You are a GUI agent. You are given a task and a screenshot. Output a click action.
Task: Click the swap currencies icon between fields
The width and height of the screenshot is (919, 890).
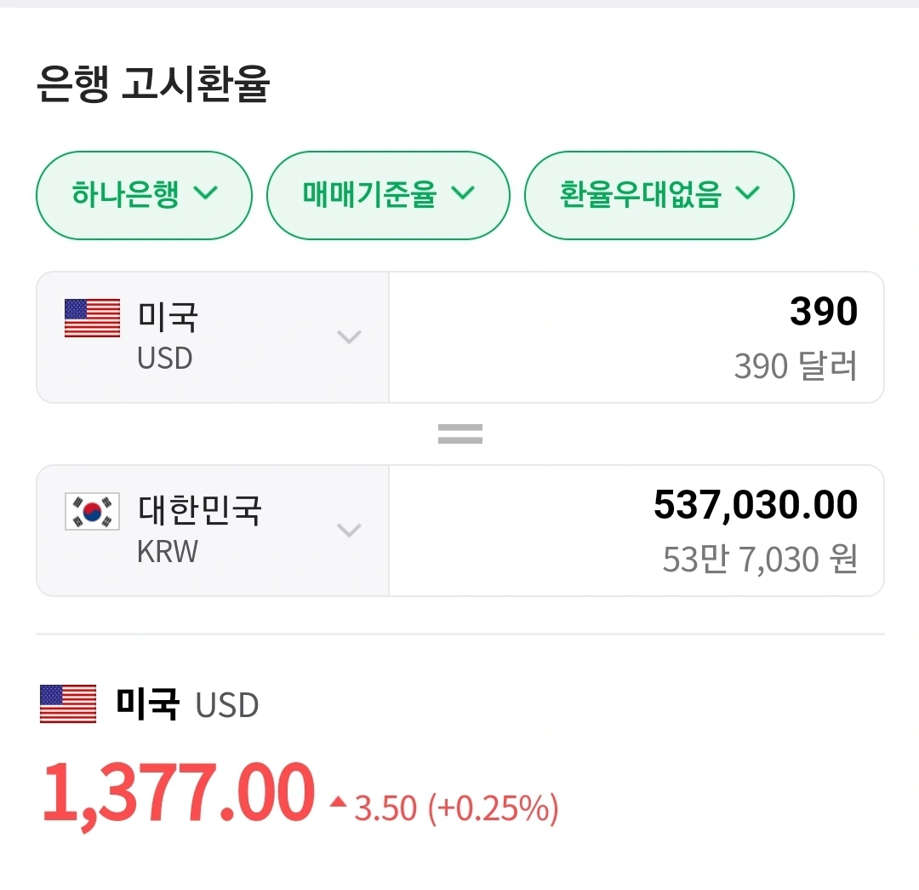[459, 434]
